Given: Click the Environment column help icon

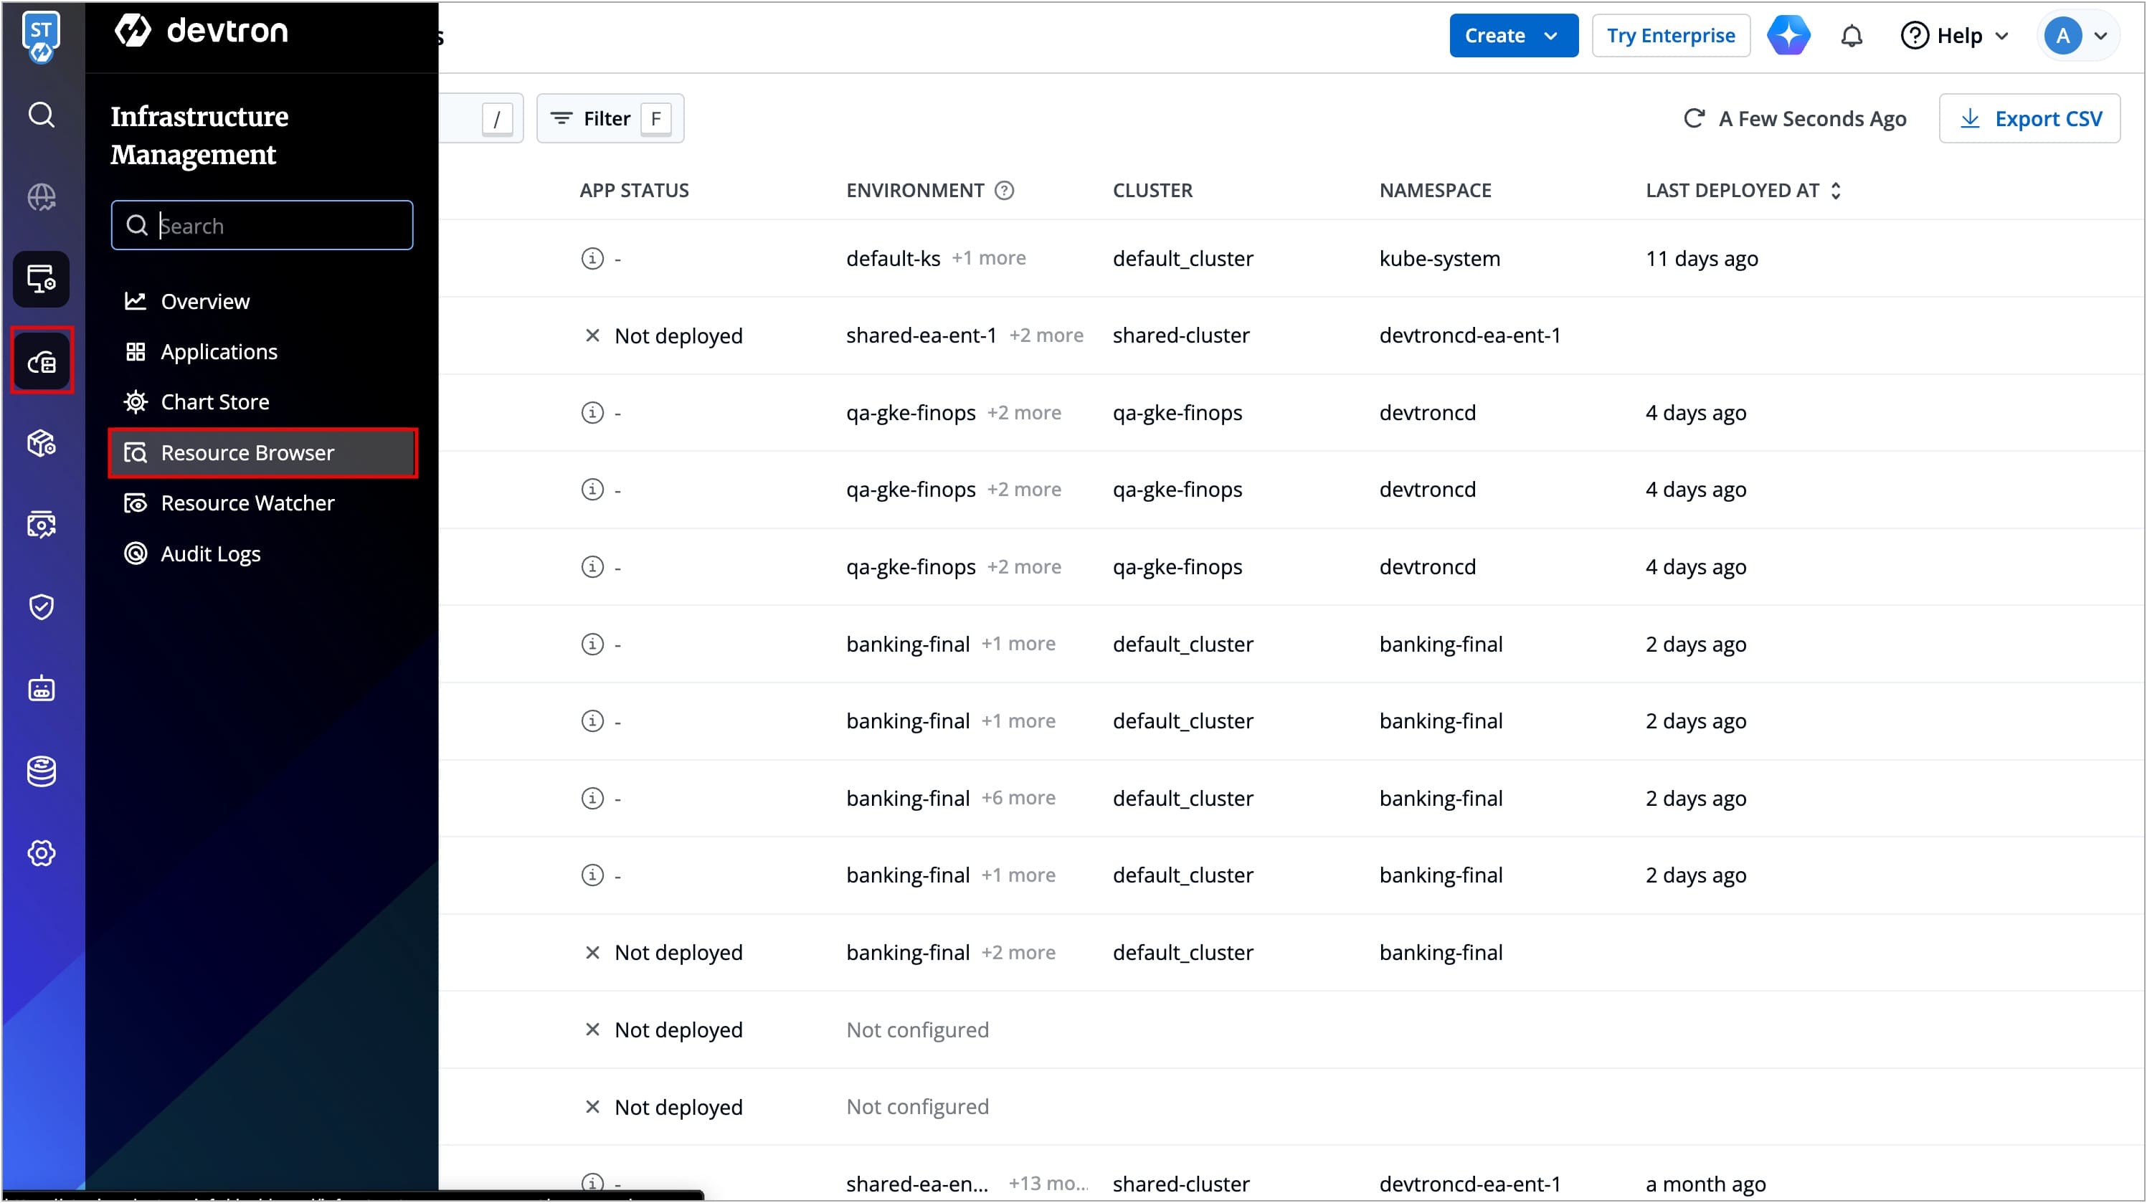Looking at the screenshot, I should click(x=1005, y=191).
